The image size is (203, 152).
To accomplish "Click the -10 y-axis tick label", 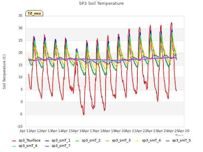I will click(x=20, y=126).
